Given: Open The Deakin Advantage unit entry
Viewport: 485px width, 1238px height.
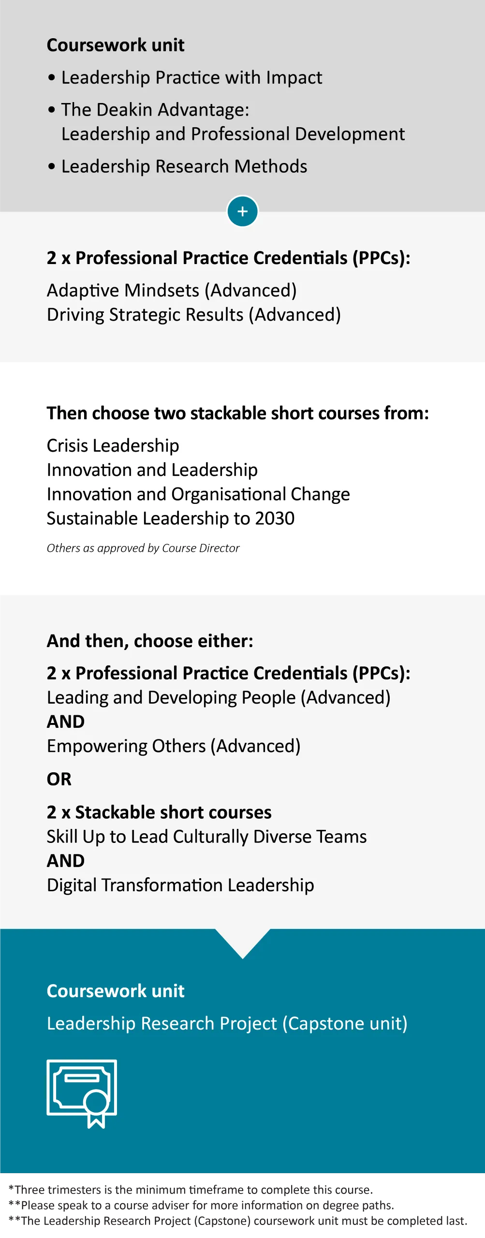Looking at the screenshot, I should (233, 122).
